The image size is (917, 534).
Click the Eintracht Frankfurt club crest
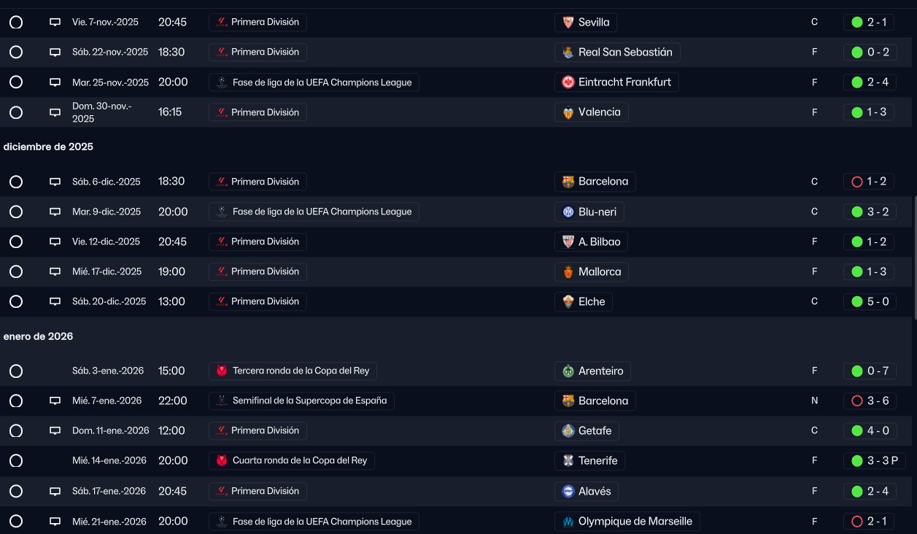click(568, 82)
